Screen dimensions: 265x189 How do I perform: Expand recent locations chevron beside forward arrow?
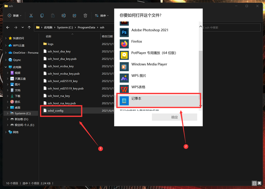pos(22,27)
